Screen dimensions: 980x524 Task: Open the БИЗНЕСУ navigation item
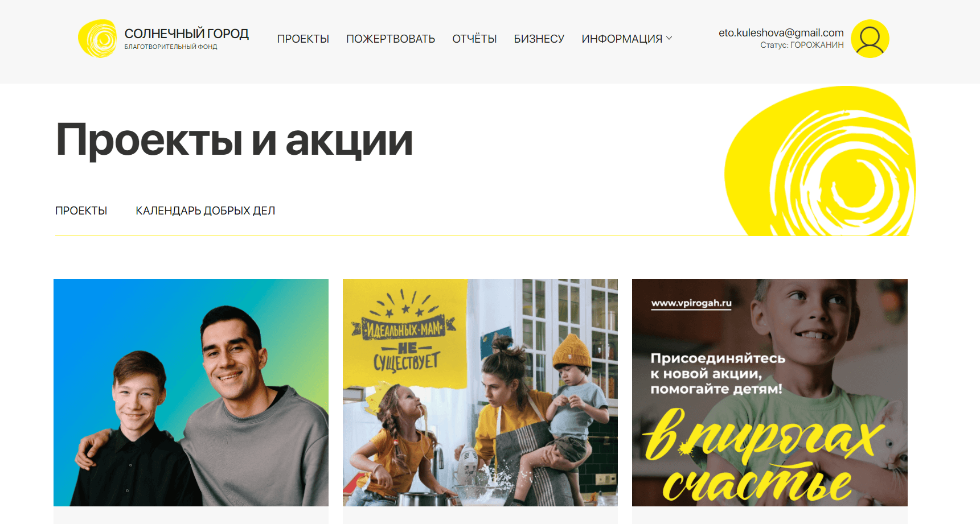click(x=539, y=39)
